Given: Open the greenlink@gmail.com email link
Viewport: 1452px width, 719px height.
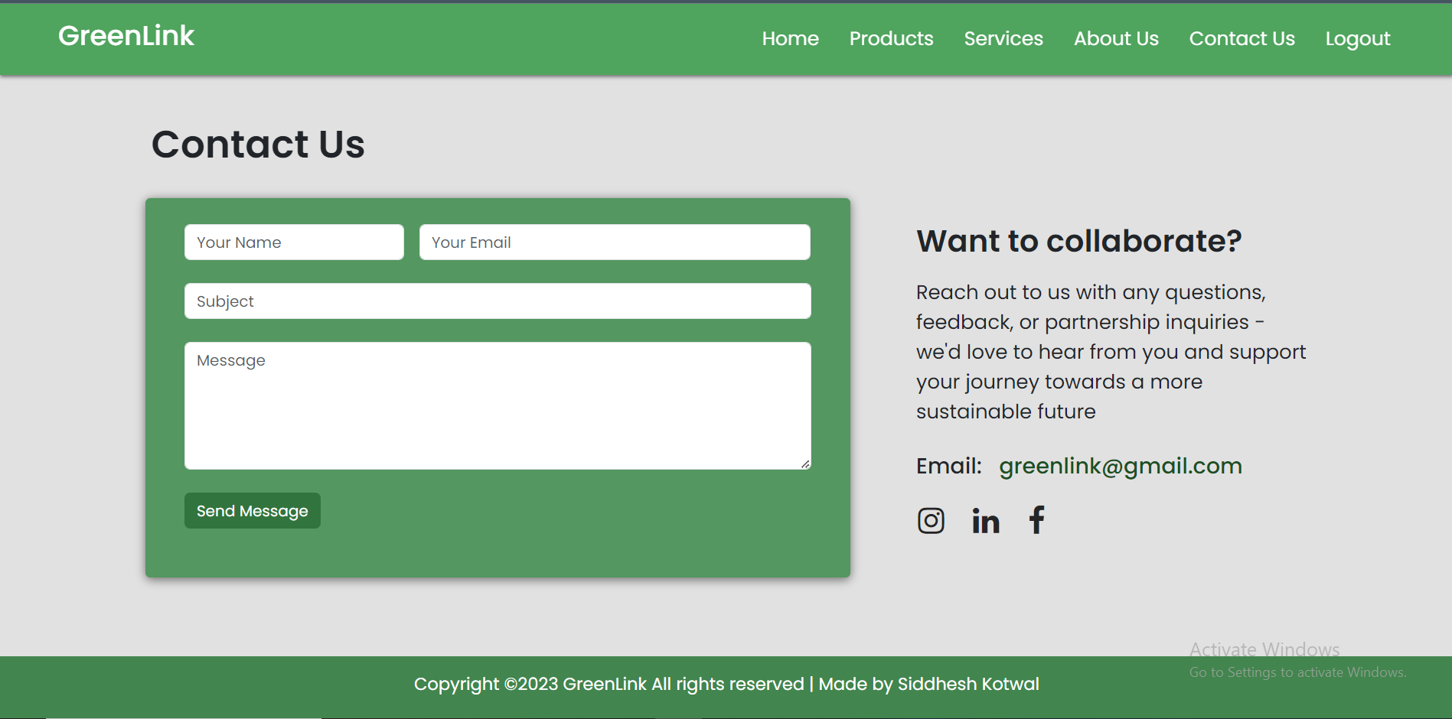Looking at the screenshot, I should pyautogui.click(x=1120, y=465).
